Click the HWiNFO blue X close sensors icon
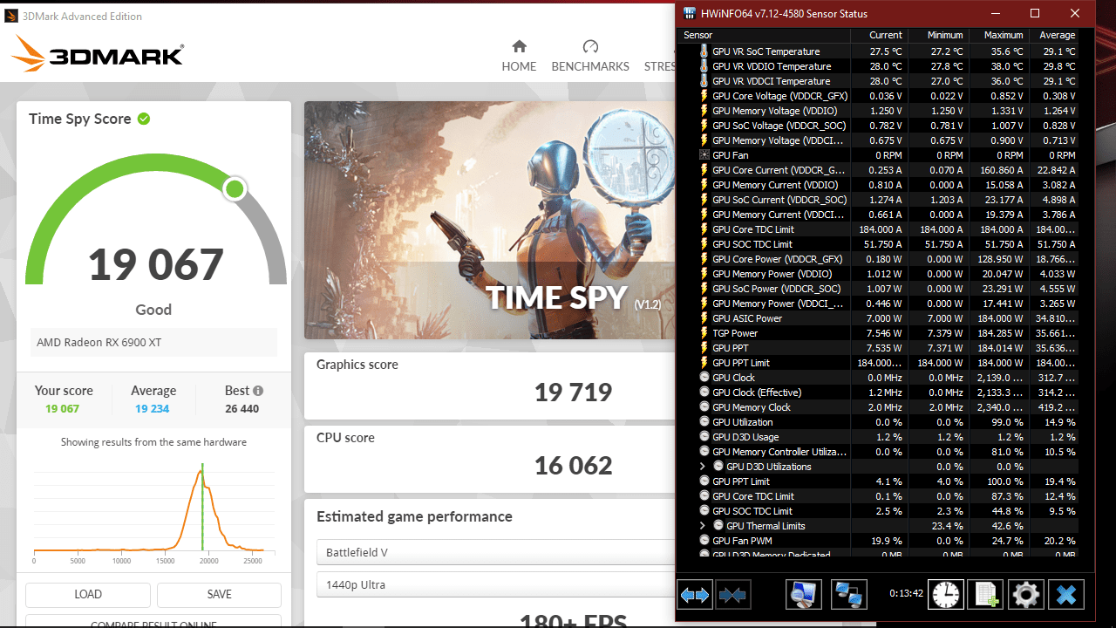 [x=1065, y=595]
